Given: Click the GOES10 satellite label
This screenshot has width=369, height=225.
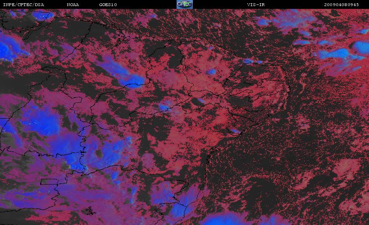Looking at the screenshot, I should point(108,4).
